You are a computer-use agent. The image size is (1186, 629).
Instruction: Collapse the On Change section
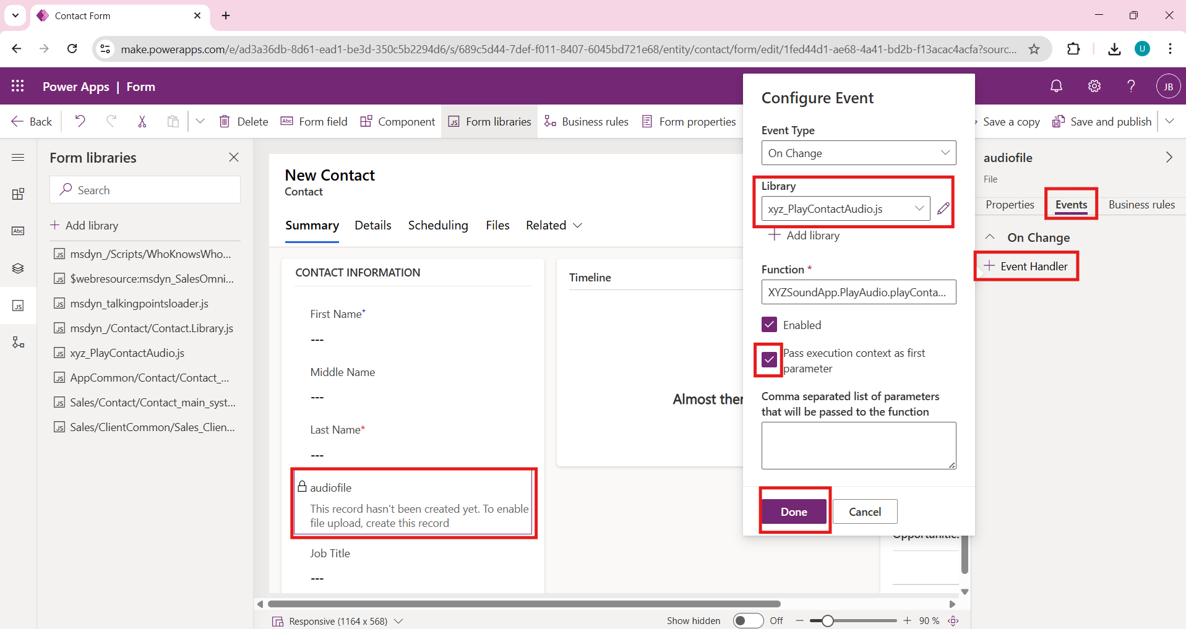(x=990, y=237)
